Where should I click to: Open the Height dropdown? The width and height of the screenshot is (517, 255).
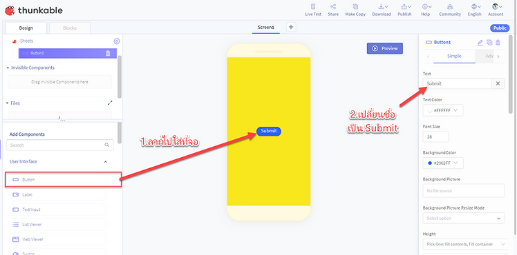[x=466, y=244]
